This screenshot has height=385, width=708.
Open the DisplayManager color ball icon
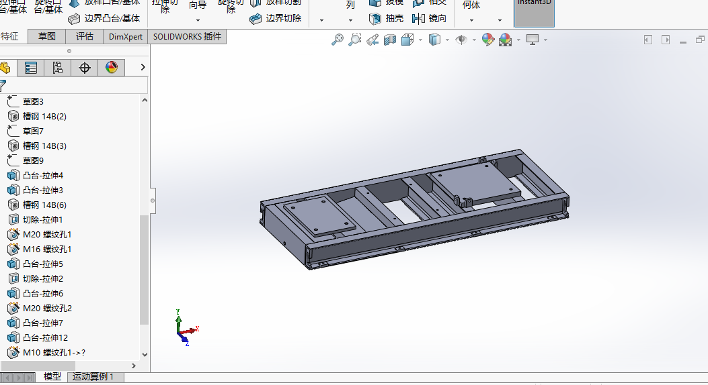tap(112, 68)
